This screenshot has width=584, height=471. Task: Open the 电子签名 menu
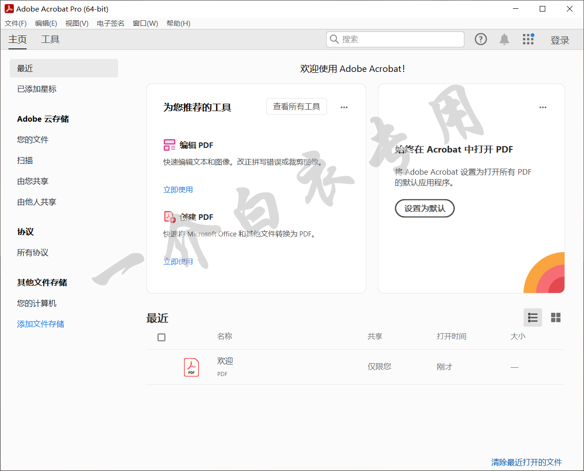(111, 24)
